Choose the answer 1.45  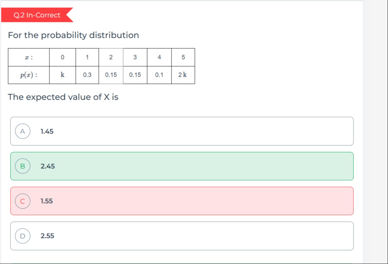pos(182,131)
